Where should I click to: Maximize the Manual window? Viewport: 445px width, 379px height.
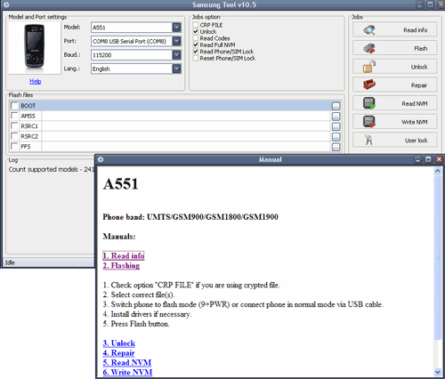(x=428, y=159)
